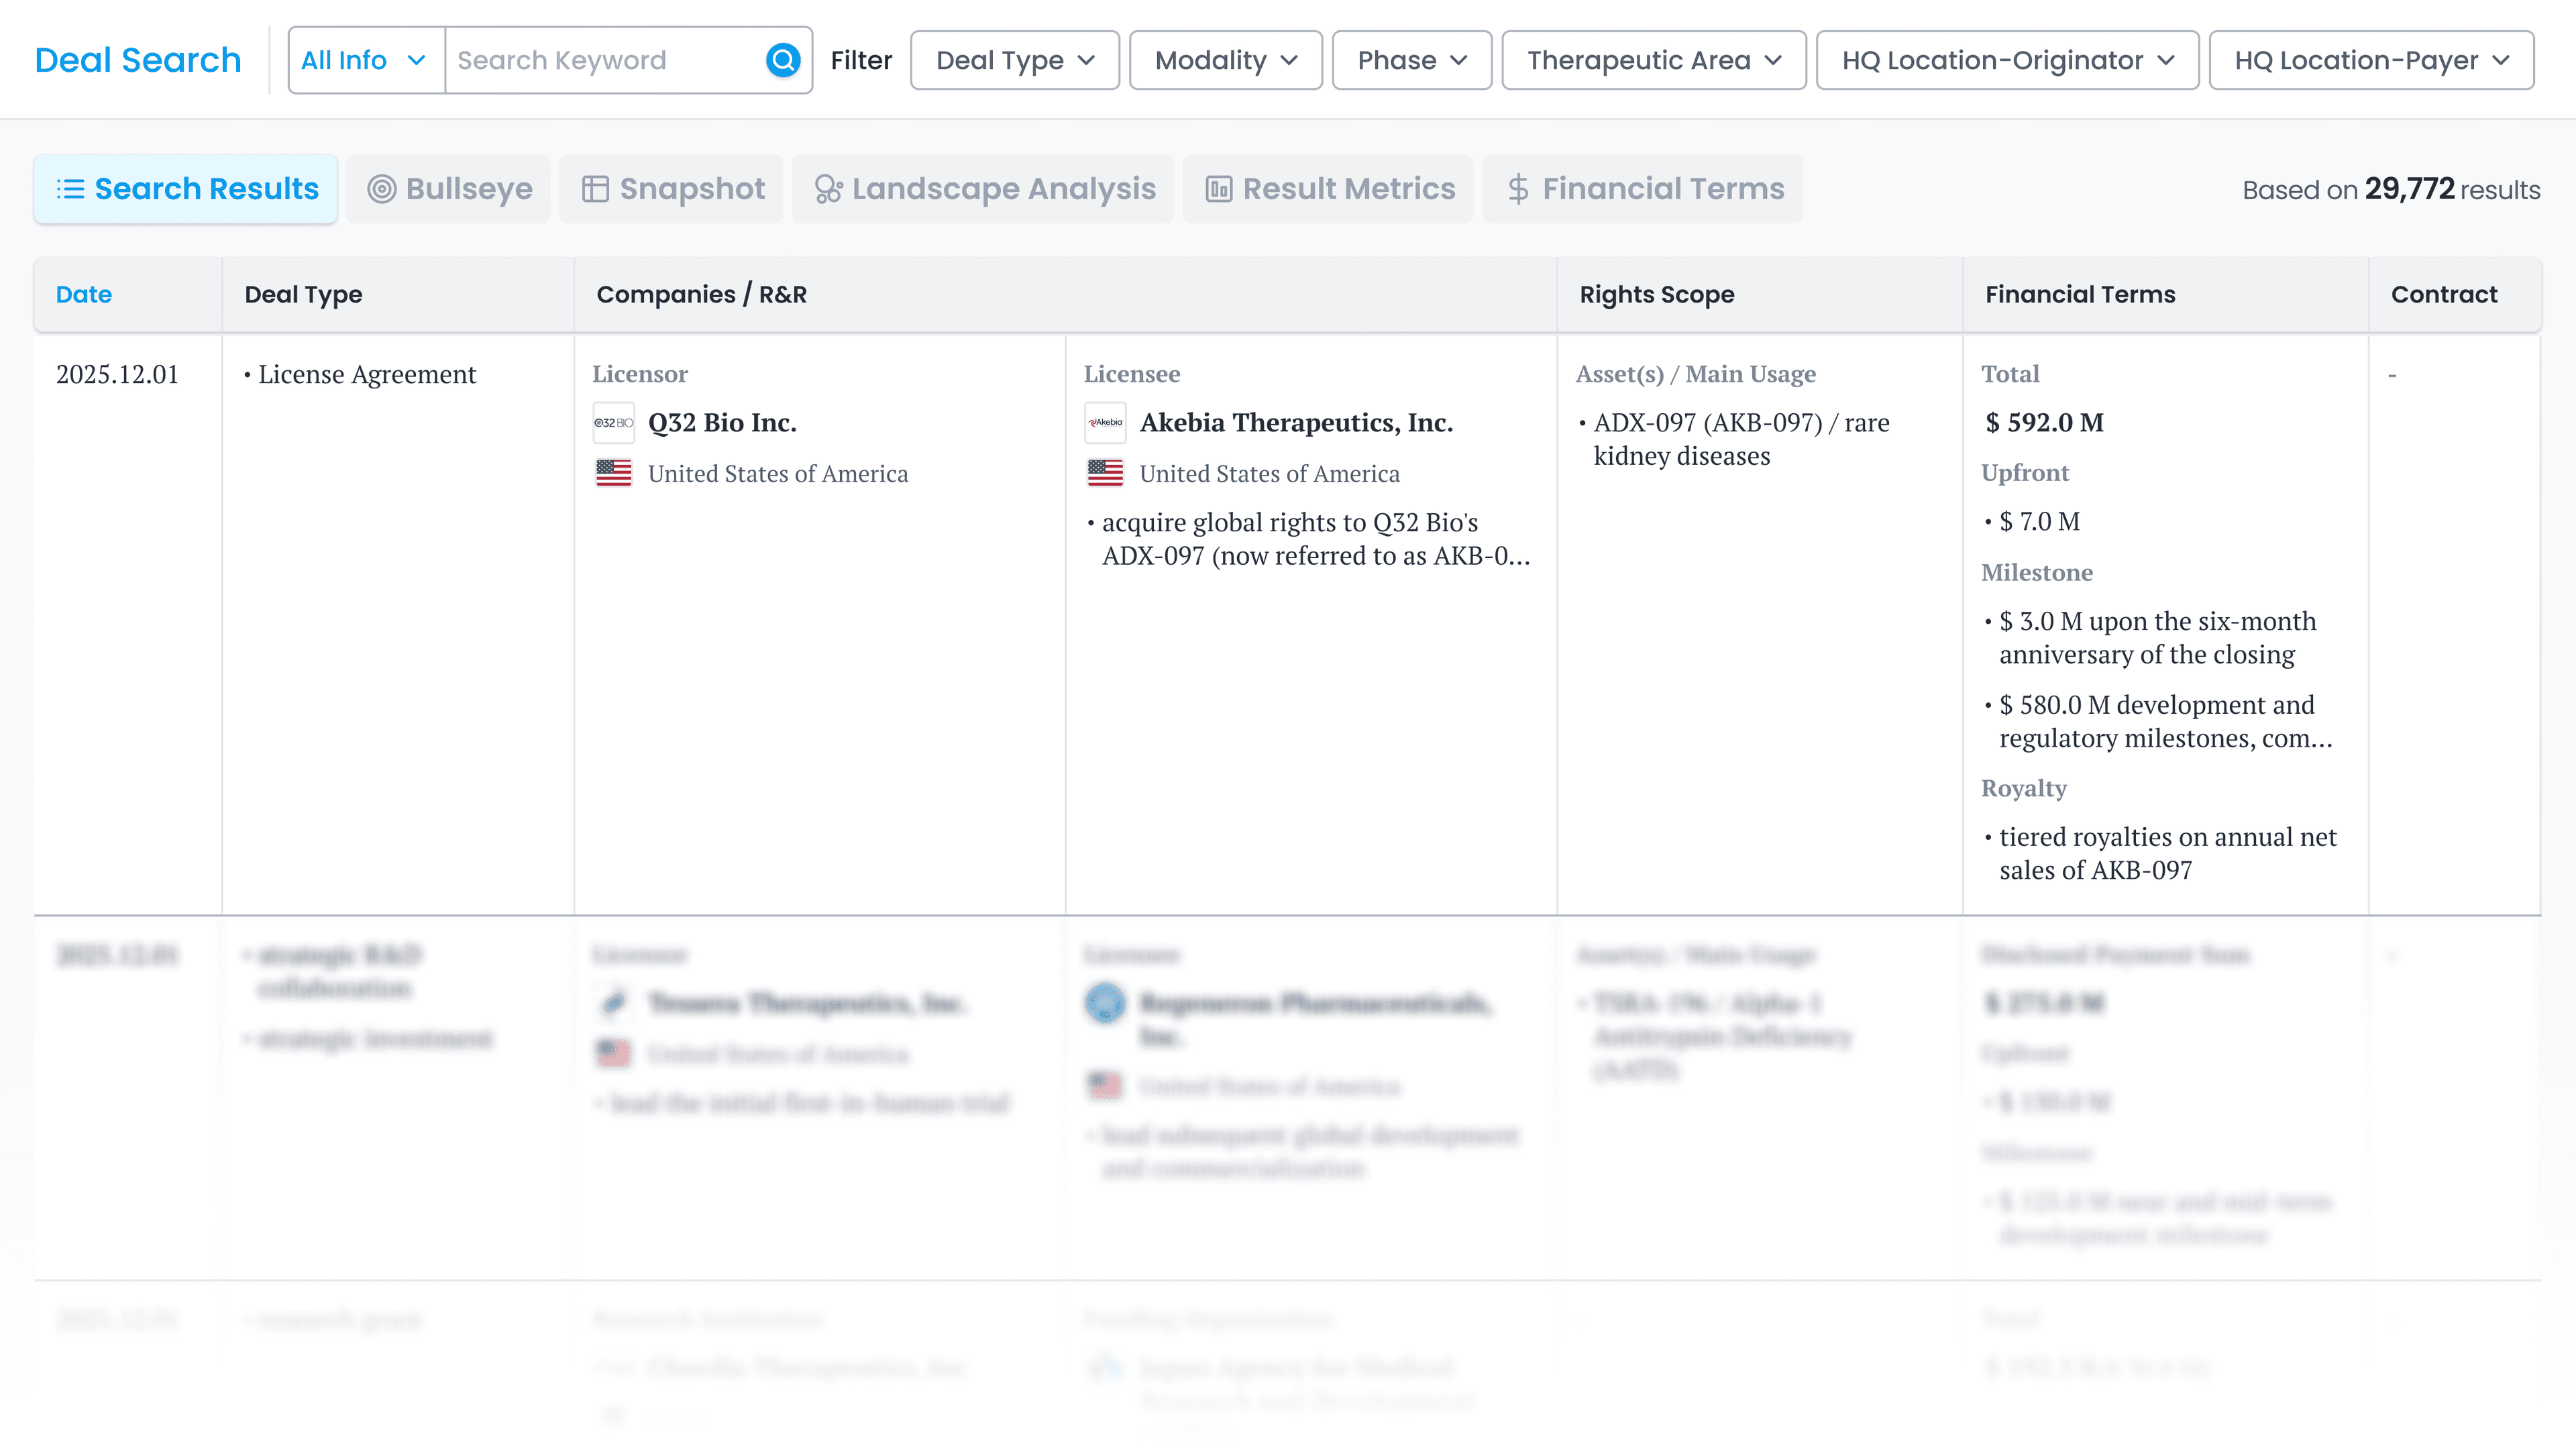Screen dimensions: 2576x1449
Task: Click the Royalty label in Financial Terms
Action: click(x=2024, y=788)
